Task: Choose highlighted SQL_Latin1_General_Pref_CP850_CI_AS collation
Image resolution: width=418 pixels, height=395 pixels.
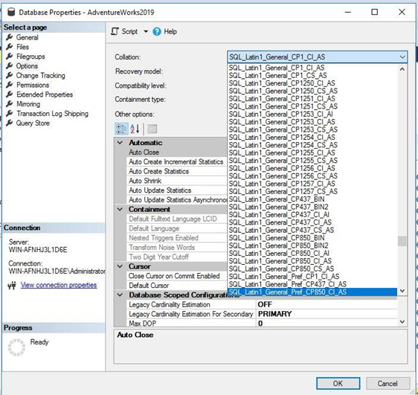Action: pyautogui.click(x=312, y=292)
